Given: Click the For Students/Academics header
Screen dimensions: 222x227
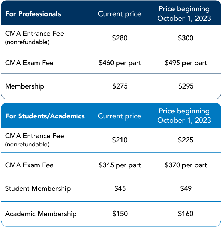Looking at the screenshot, I should [45, 116].
